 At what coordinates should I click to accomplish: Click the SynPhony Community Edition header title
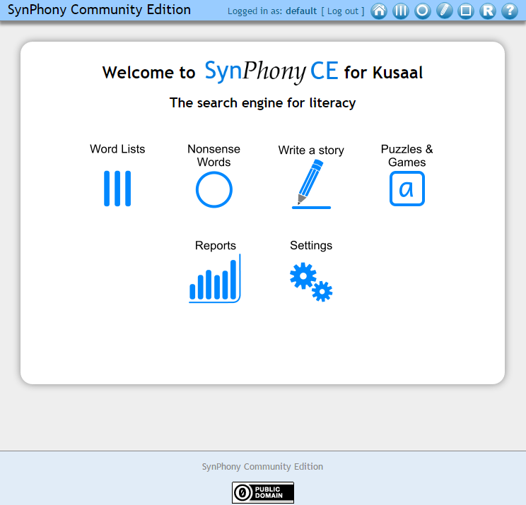pyautogui.click(x=99, y=10)
